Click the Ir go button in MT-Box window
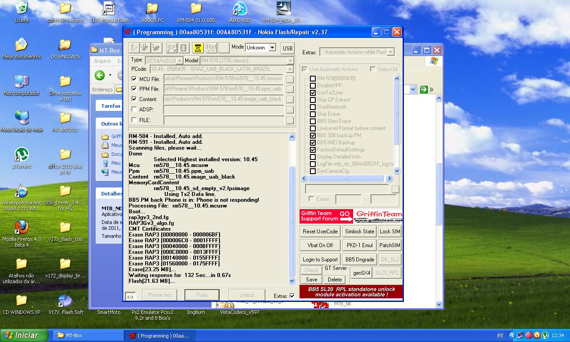Image resolution: width=570 pixels, height=342 pixels. coord(427,90)
